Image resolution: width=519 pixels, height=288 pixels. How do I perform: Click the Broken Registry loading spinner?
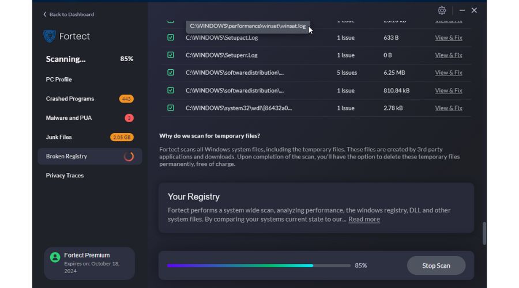pyautogui.click(x=129, y=157)
